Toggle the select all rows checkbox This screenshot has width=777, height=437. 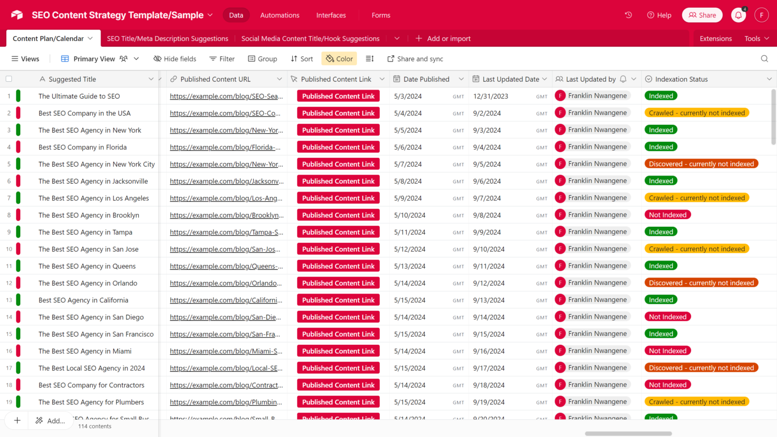tap(9, 79)
